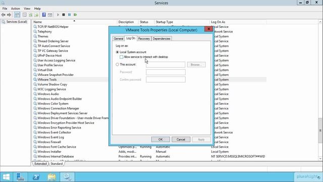Image resolution: width=323 pixels, height=182 pixels.
Task: Click the Stop Service icon
Action: point(64,15)
